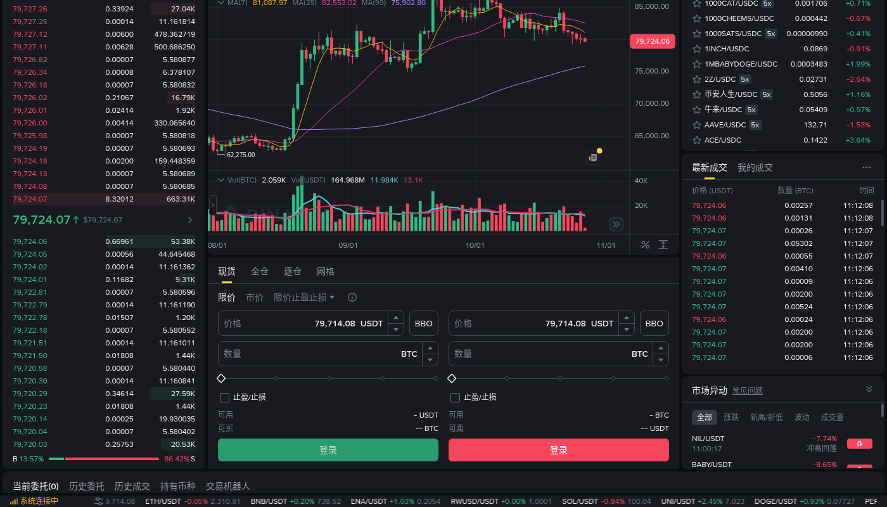Switch to 我的成交 tab

pos(755,167)
